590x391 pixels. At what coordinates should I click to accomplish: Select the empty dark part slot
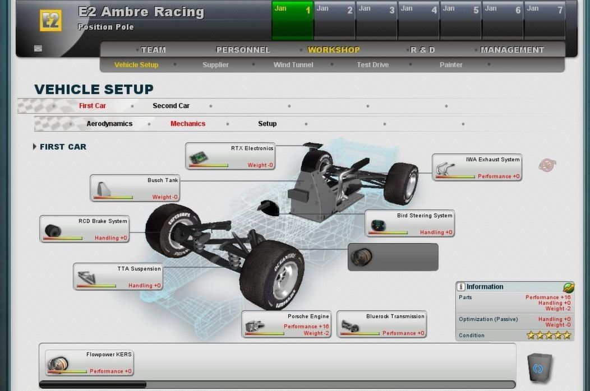(393, 257)
